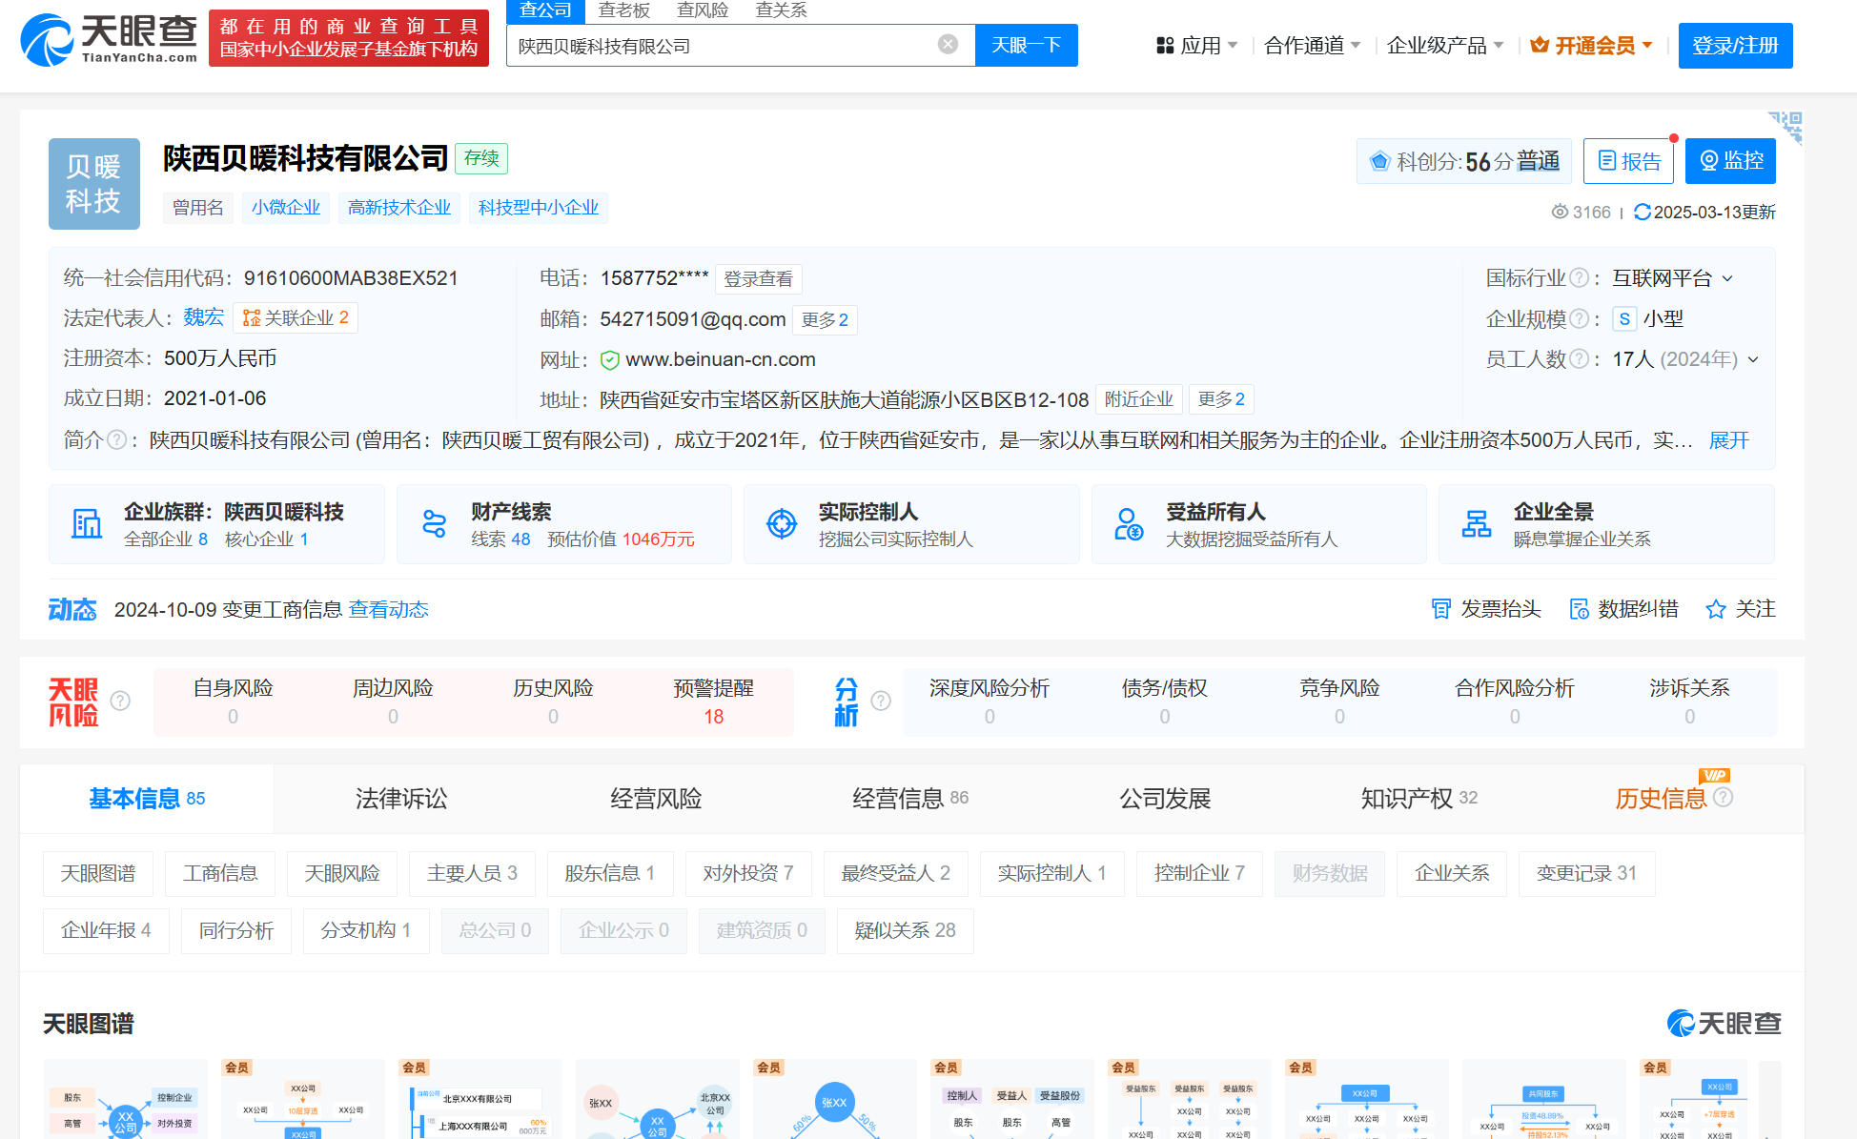Viewport: 1857px width, 1139px height.
Task: Click the refresh update icon next to 2025-03-13
Action: point(1642,212)
